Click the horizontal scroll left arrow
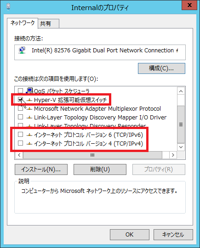The height and width of the screenshot is (248, 200). [x=19, y=155]
